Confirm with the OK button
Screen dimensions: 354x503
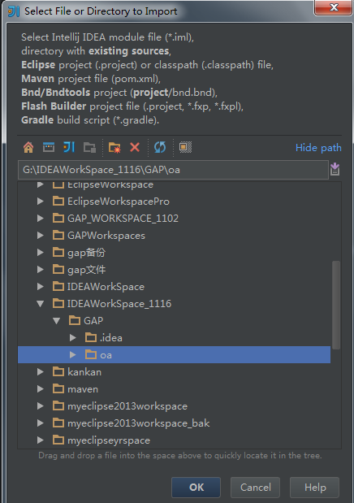(196, 487)
